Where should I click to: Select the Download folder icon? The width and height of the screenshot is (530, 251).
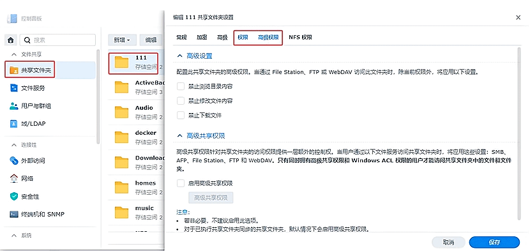coord(121,162)
